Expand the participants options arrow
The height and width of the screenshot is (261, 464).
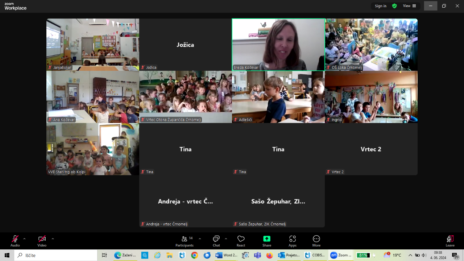tap(200, 239)
